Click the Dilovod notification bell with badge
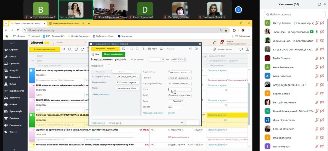The width and height of the screenshot is (328, 151). point(222,42)
